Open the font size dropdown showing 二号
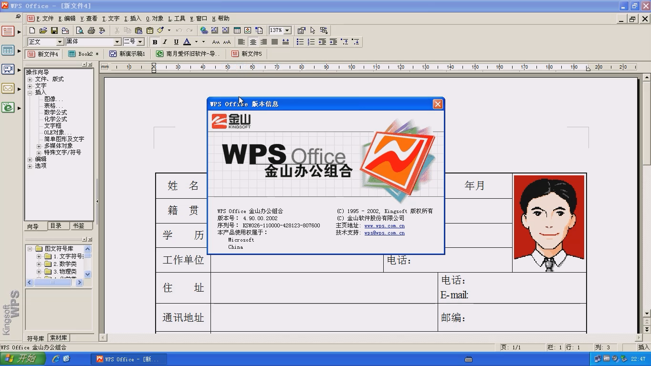 click(140, 42)
